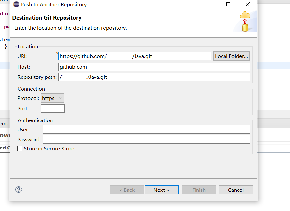This screenshot has height=211, width=290.
Task: Focus the Host field containing github.com
Action: coord(154,67)
